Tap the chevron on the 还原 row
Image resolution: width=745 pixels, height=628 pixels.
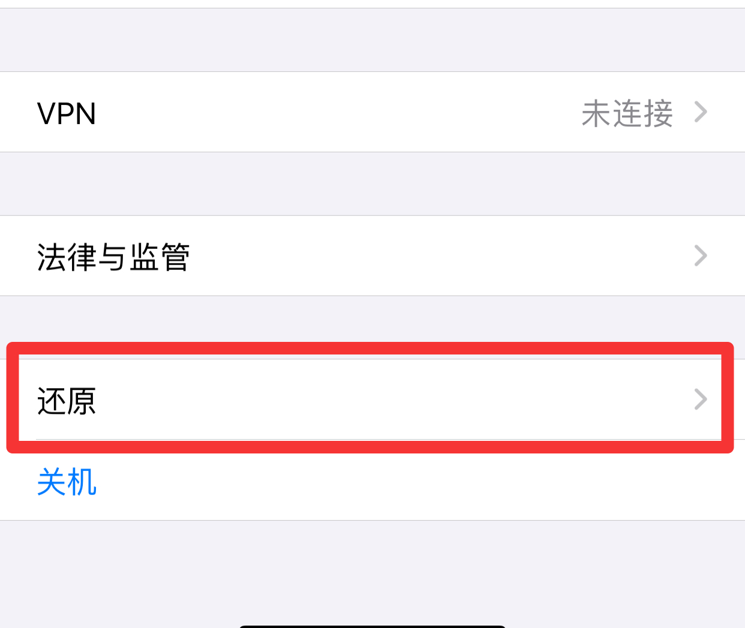coord(701,399)
